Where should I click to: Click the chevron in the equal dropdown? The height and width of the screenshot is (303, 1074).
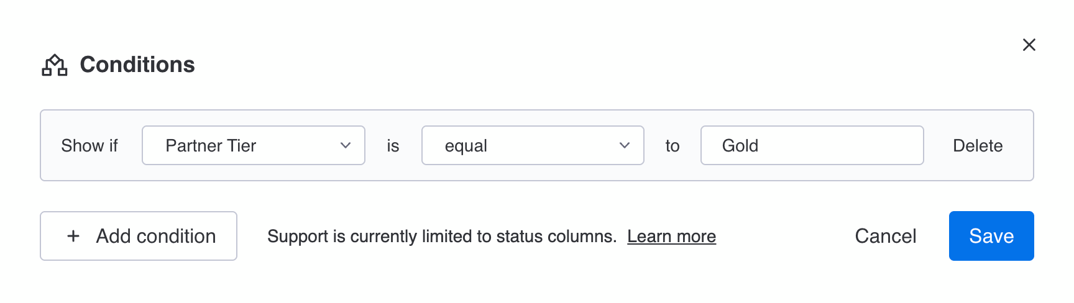625,145
